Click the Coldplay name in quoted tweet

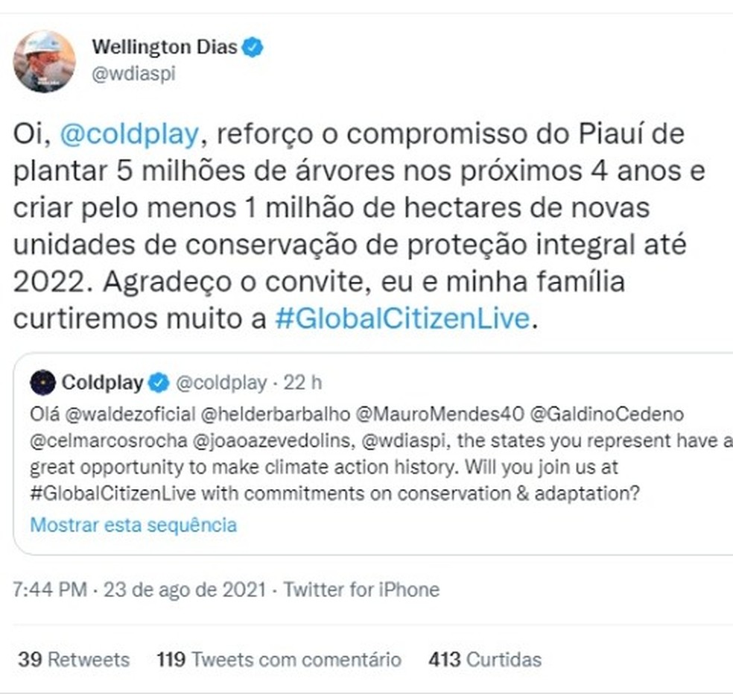(102, 382)
